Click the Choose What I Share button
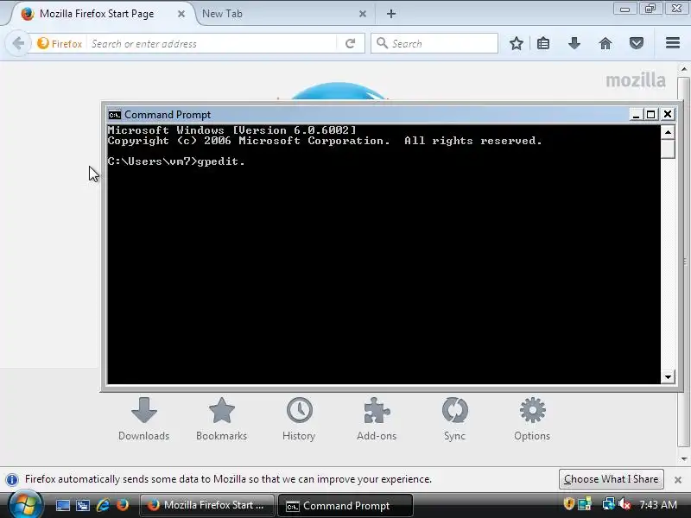 [x=612, y=479]
